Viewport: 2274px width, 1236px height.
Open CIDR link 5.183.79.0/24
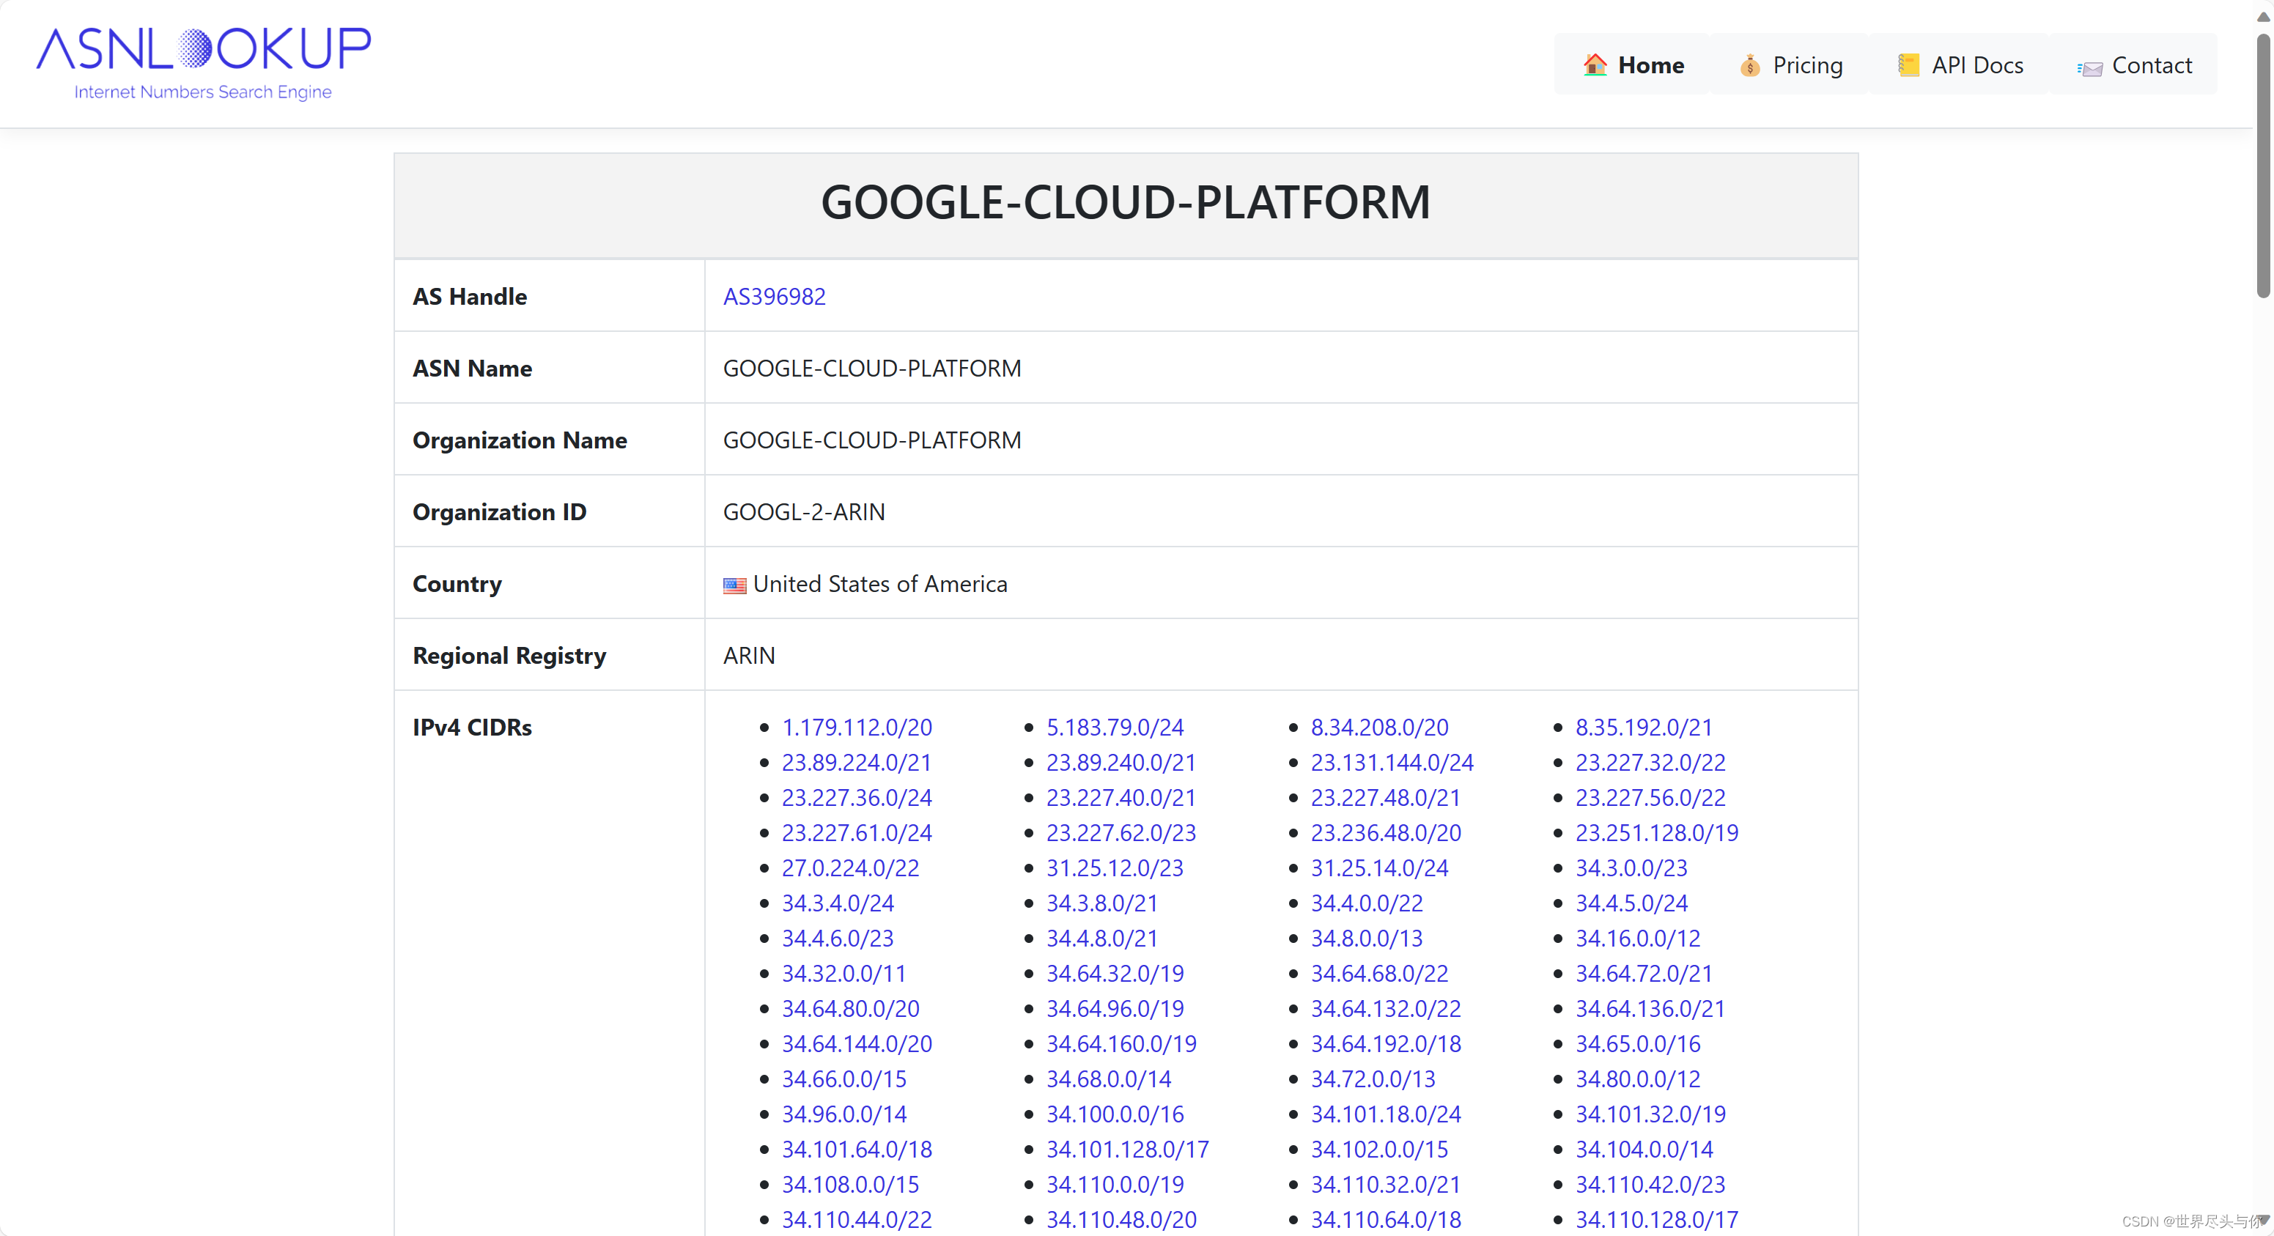point(1115,728)
